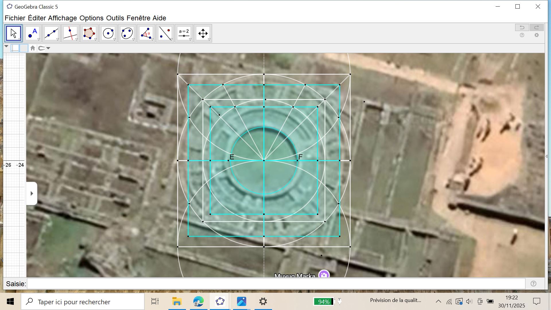Viewport: 551px width, 310px height.
Task: Pick the Polygon tool
Action: tap(89, 33)
